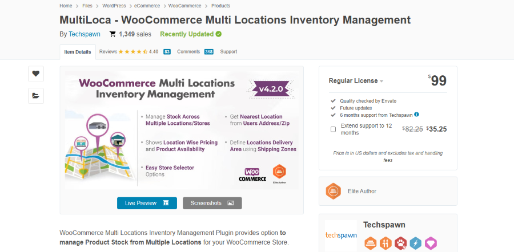
Task: Click 'Quality checked by Envato' text
Action: coord(368,101)
